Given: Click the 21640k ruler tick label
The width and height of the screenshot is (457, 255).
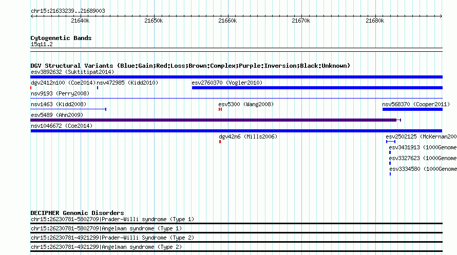Looking at the screenshot, I should tap(80, 21).
